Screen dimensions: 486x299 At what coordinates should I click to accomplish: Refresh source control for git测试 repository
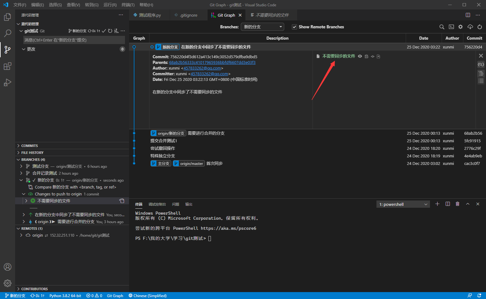tap(110, 31)
